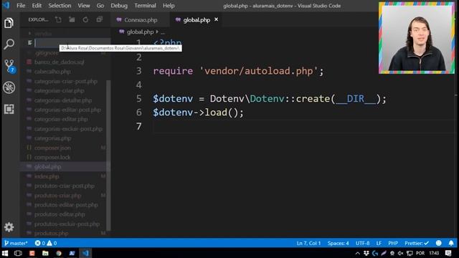Image resolution: width=459 pixels, height=258 pixels.
Task: Open the Terminal menu
Action: click(145, 6)
